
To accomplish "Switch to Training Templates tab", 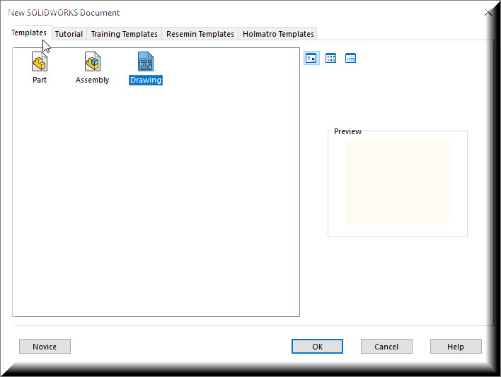I will click(x=125, y=34).
